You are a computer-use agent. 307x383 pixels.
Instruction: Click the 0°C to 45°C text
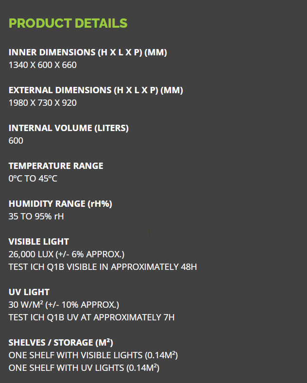click(x=33, y=179)
